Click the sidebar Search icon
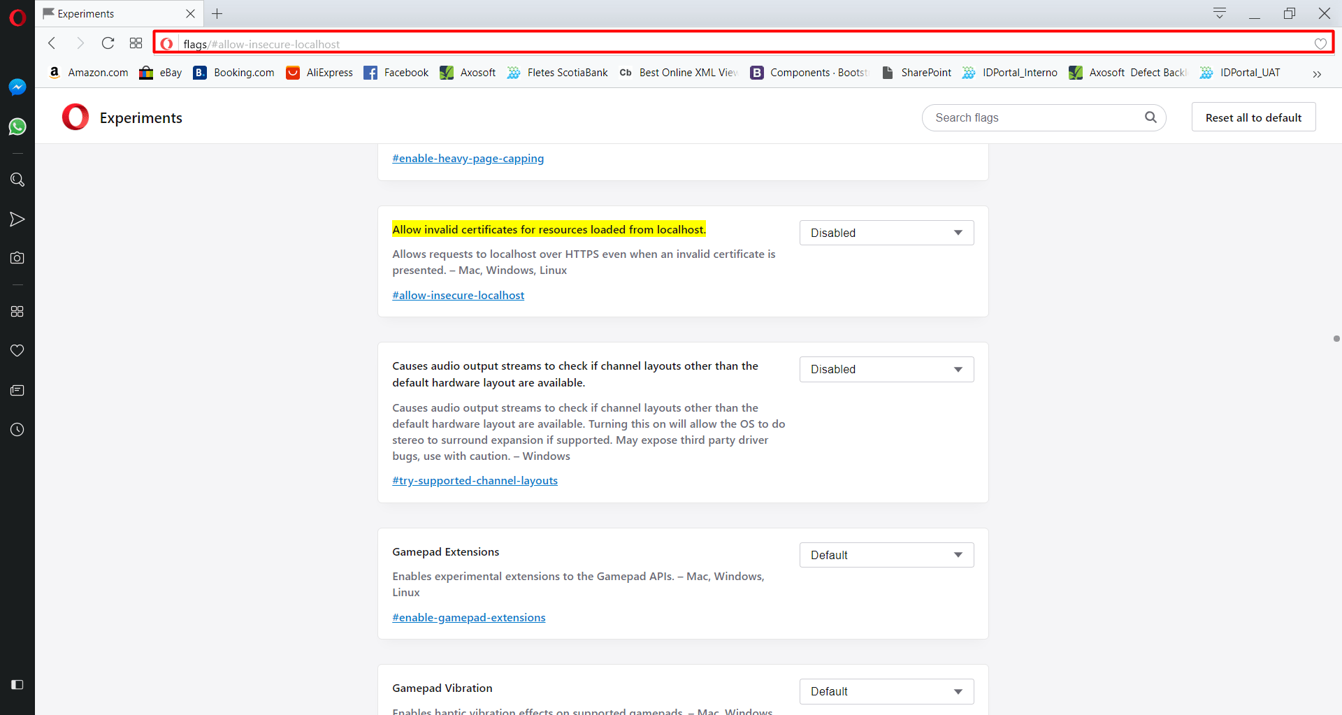 click(x=17, y=180)
